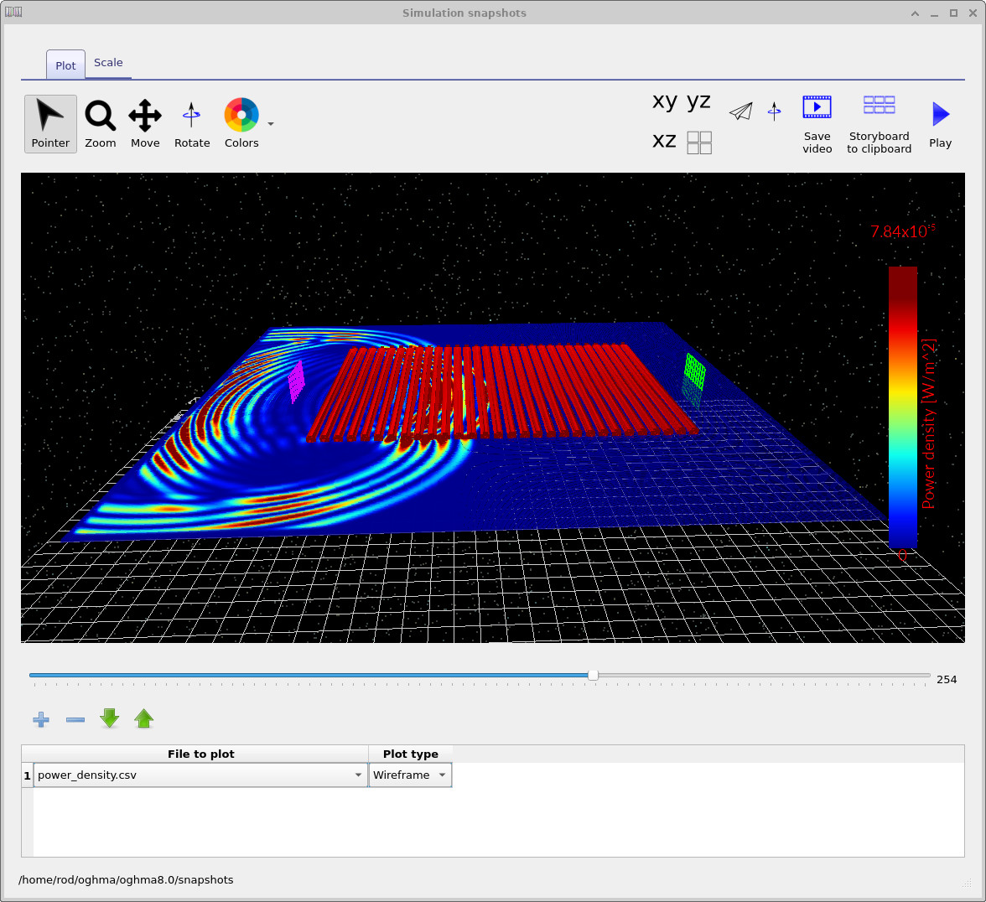Add a new file row with plus button
This screenshot has height=902, width=986.
click(x=40, y=718)
